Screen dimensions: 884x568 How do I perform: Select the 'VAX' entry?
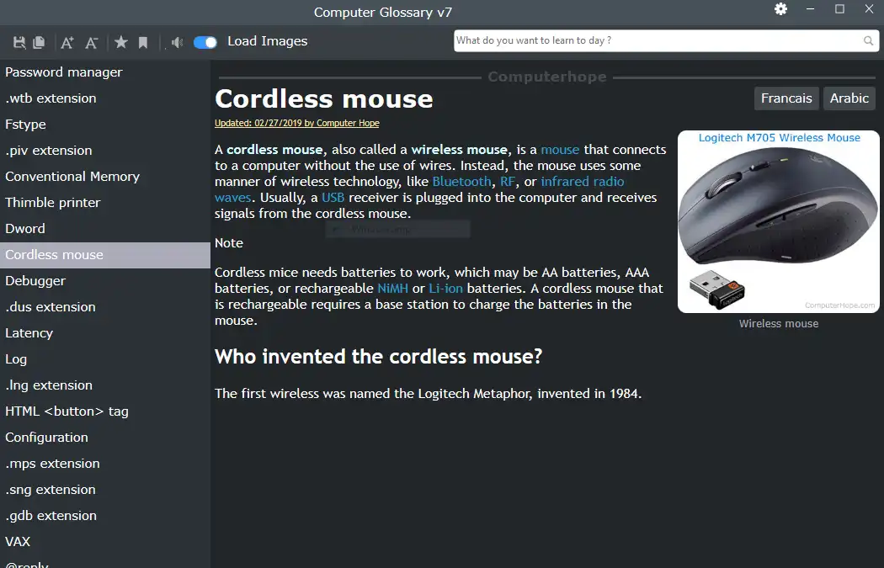pos(105,542)
